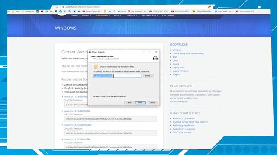Click the green square bookmark icon
Image resolution: width=277 pixels, height=155 pixels.
pyautogui.click(x=38, y=12)
